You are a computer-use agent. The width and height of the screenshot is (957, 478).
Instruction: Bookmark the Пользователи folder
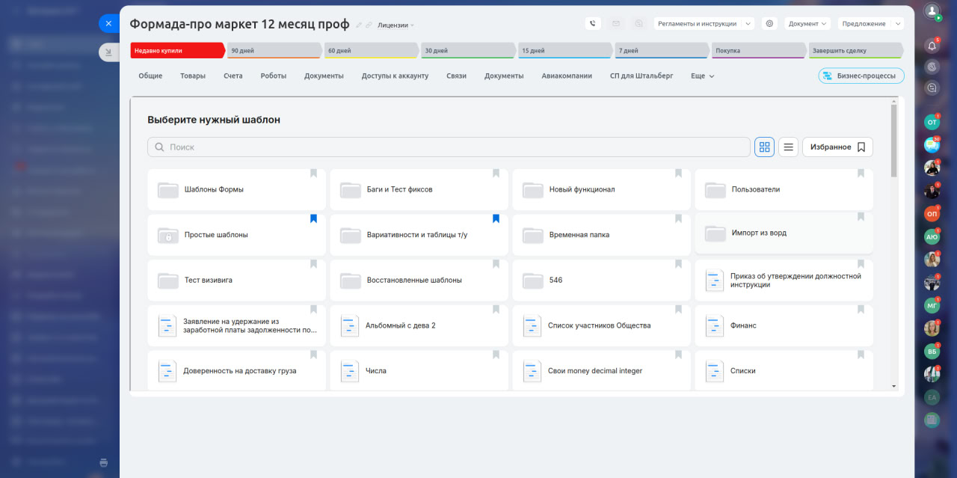click(x=861, y=174)
